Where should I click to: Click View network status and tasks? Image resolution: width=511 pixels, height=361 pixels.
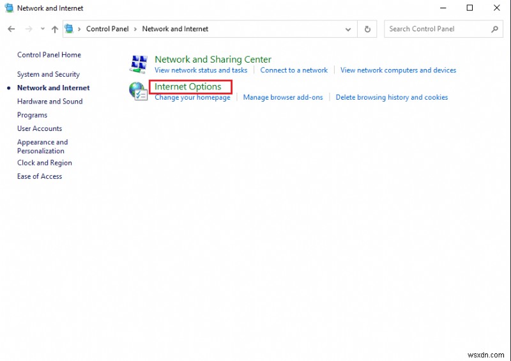pos(201,70)
